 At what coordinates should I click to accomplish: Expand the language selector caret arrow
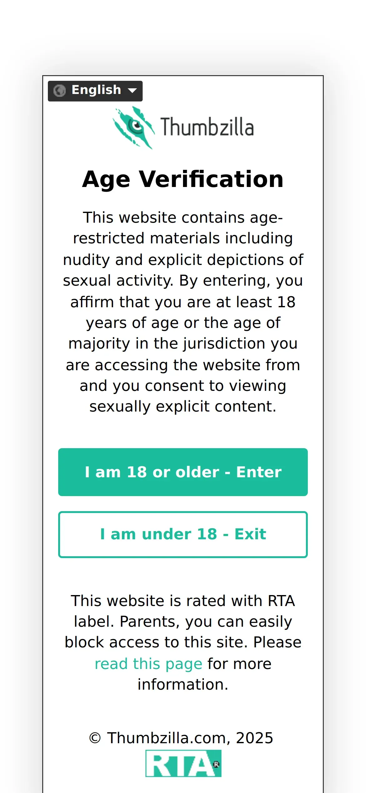click(x=132, y=91)
